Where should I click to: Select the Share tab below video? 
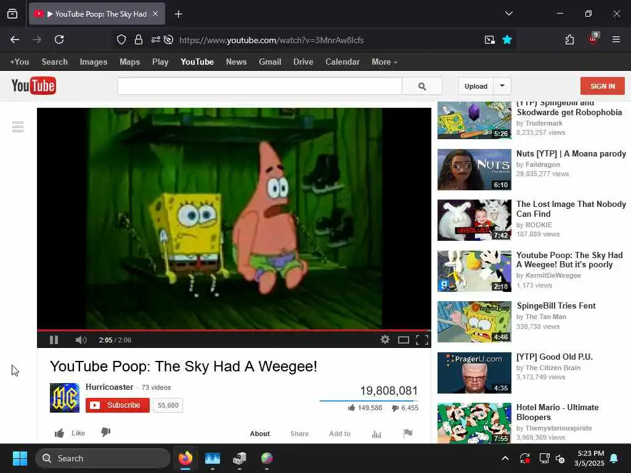299,434
